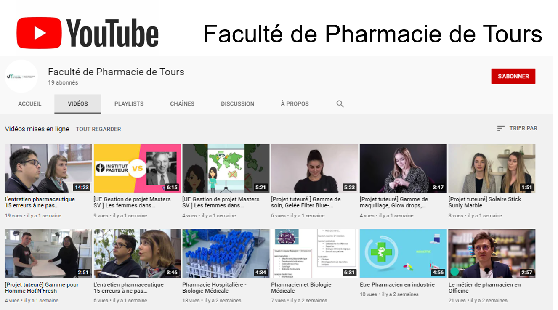Image resolution: width=558 pixels, height=310 pixels.
Task: Open the Solaire Stick Sunly Marble title
Action: click(x=485, y=202)
